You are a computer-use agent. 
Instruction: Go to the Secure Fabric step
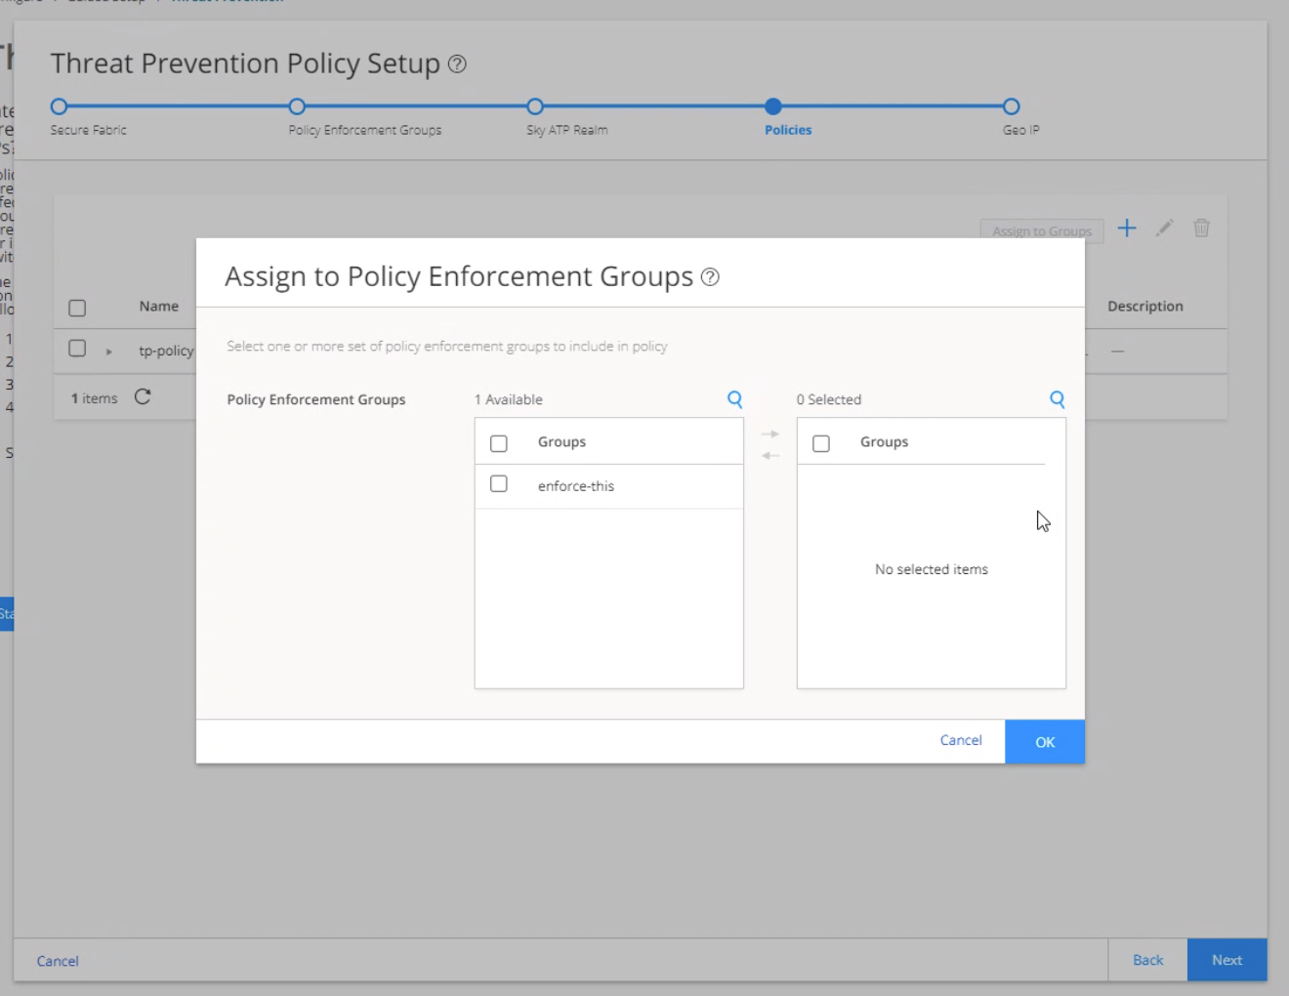59,107
